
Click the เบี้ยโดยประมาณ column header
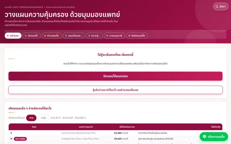(127, 127)
